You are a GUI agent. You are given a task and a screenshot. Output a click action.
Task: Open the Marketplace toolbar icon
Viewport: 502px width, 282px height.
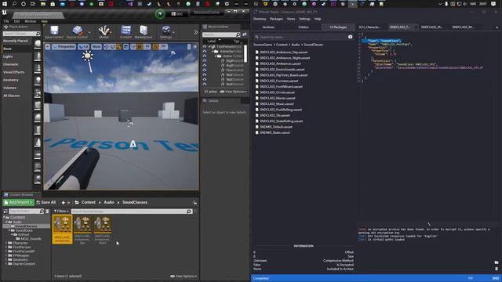coord(144,32)
